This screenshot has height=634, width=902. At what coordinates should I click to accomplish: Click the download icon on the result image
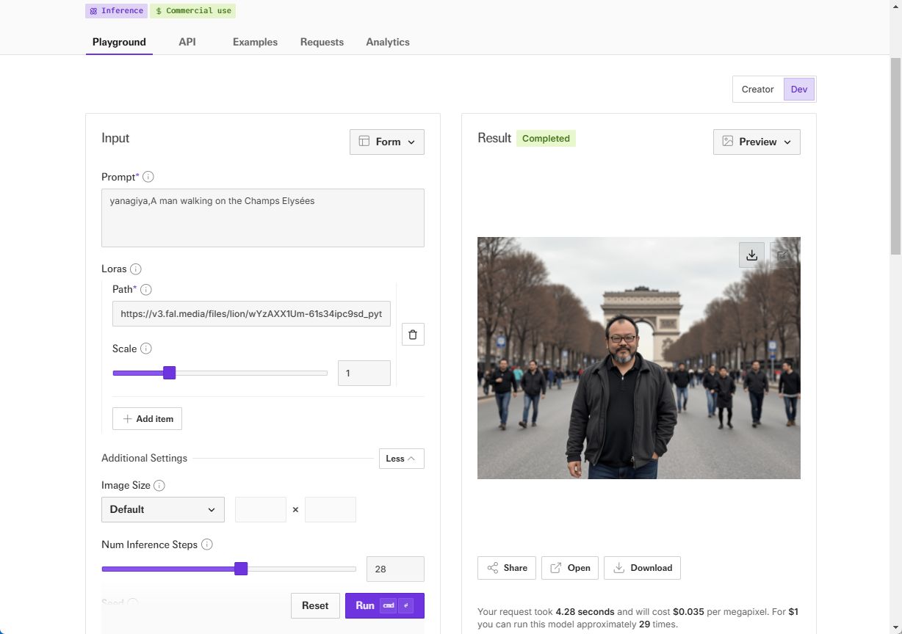coord(751,255)
